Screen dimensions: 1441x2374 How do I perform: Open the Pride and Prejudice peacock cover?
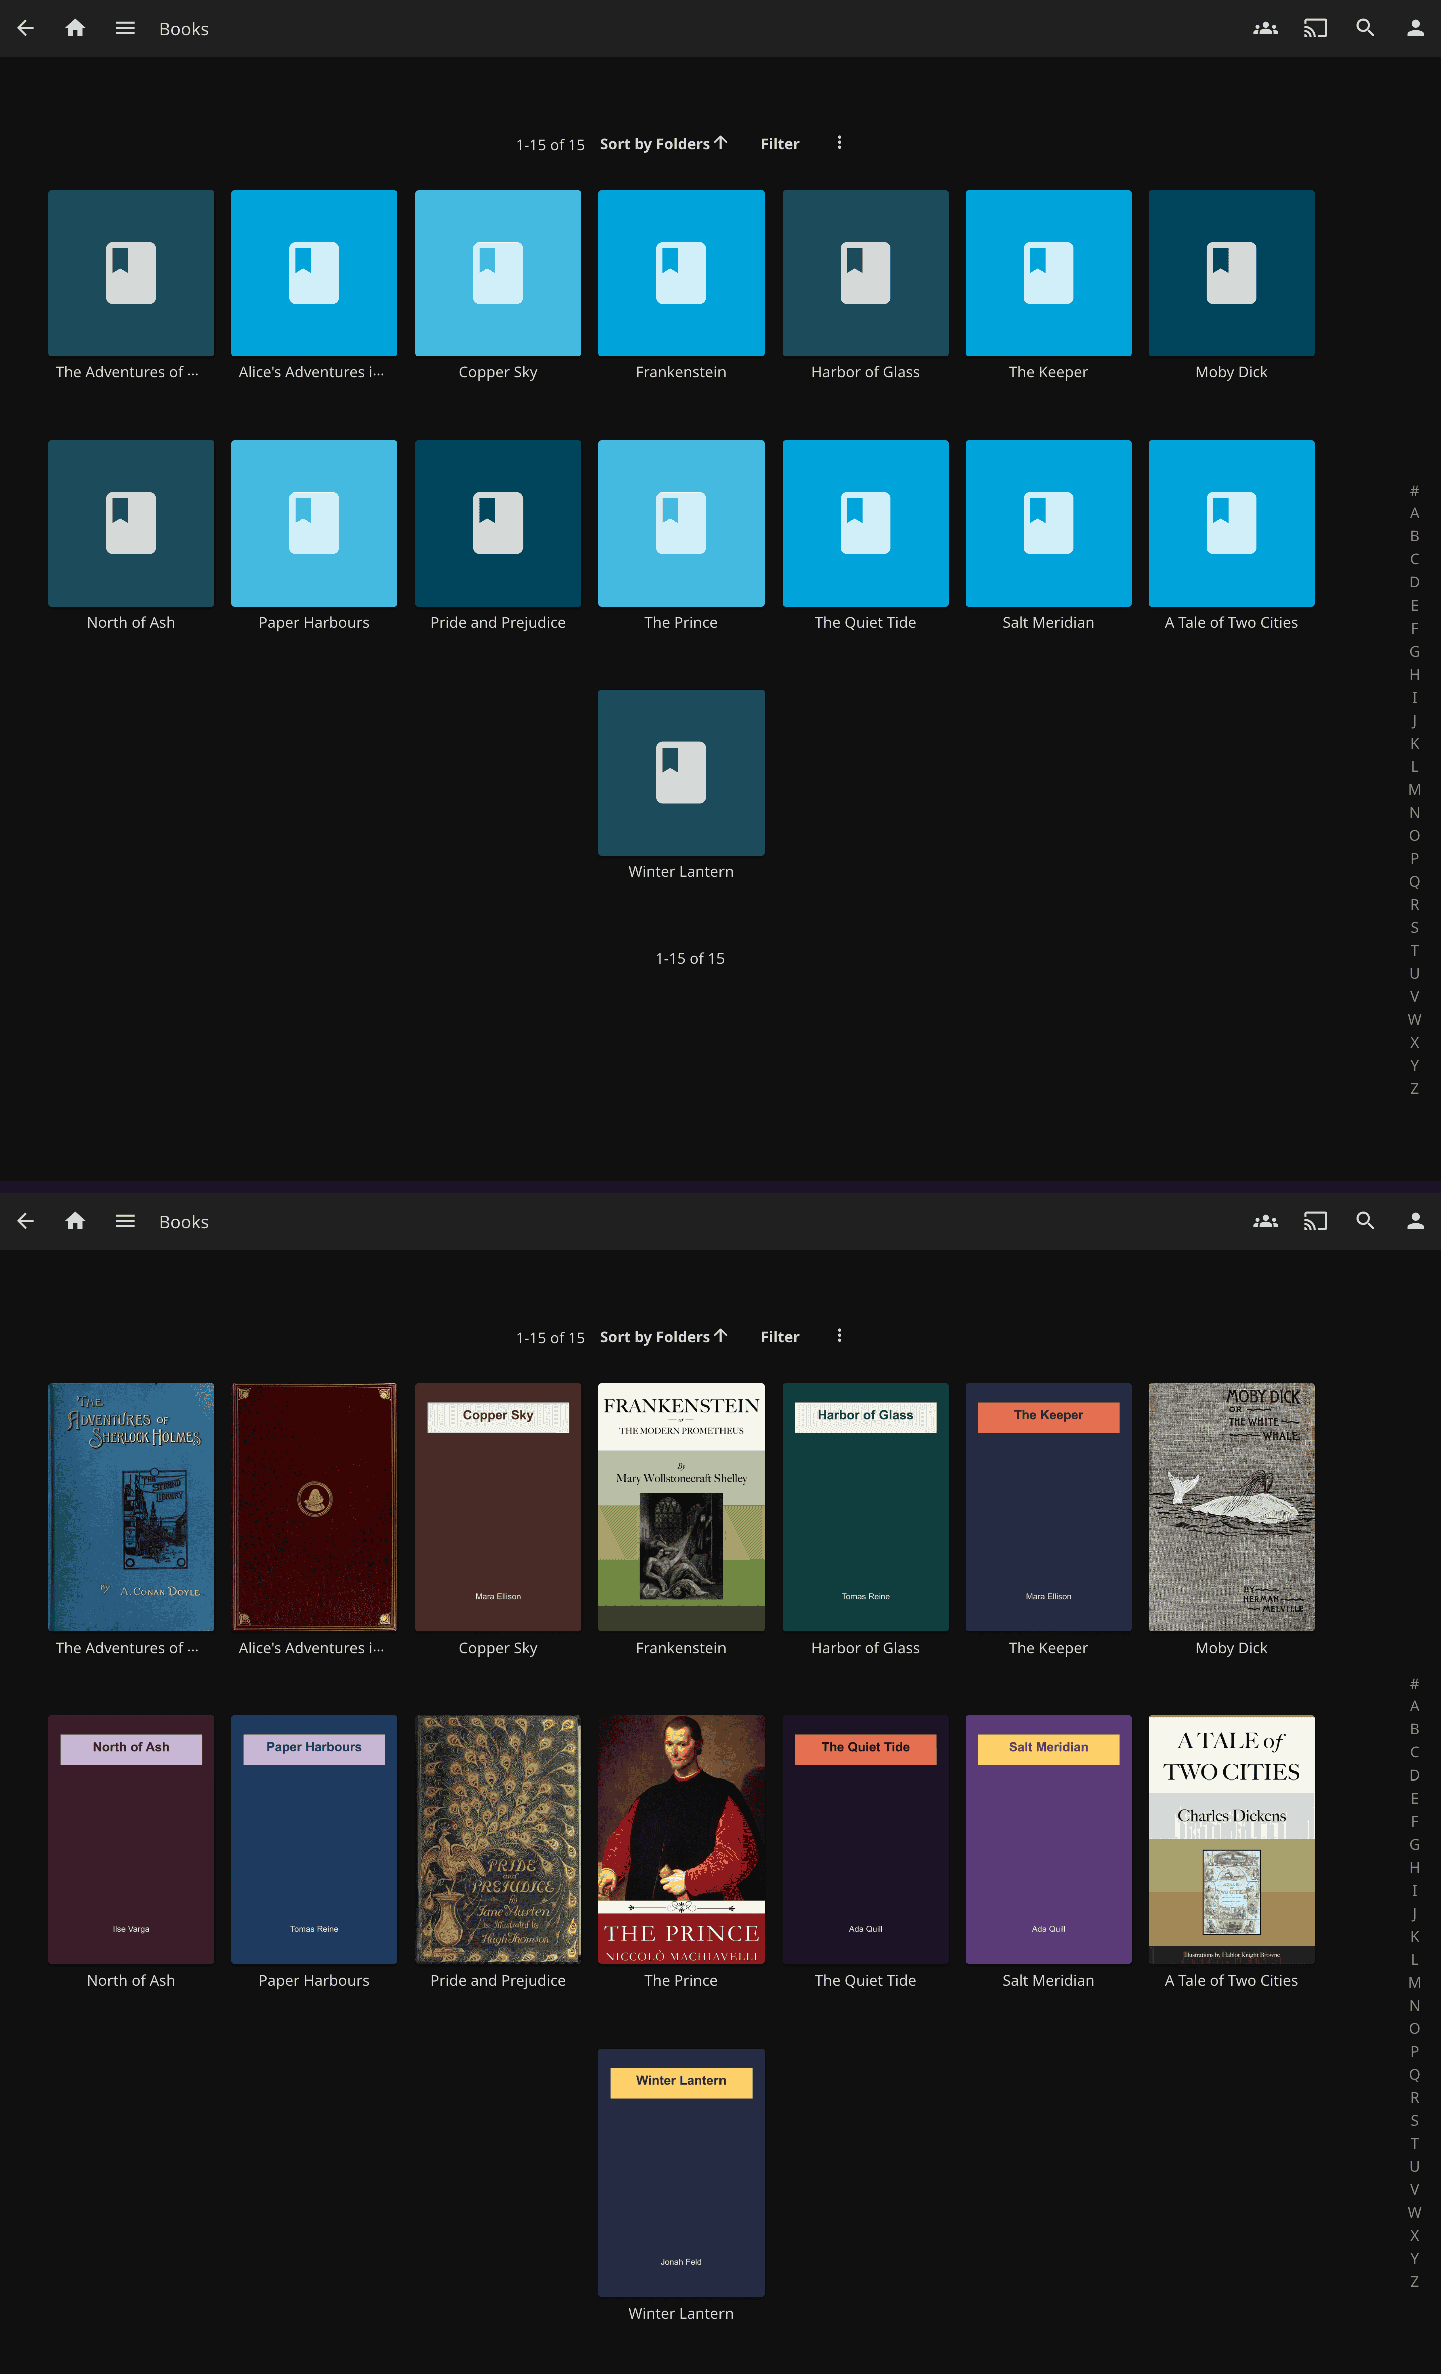[498, 1839]
